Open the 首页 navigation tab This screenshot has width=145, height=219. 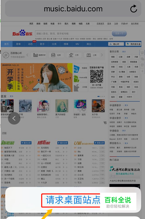tap(7, 44)
